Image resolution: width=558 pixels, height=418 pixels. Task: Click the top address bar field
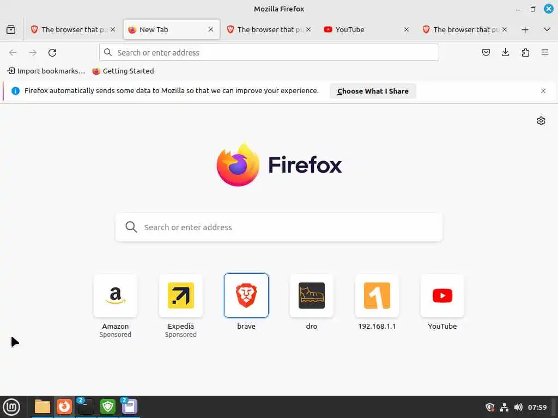(269, 53)
